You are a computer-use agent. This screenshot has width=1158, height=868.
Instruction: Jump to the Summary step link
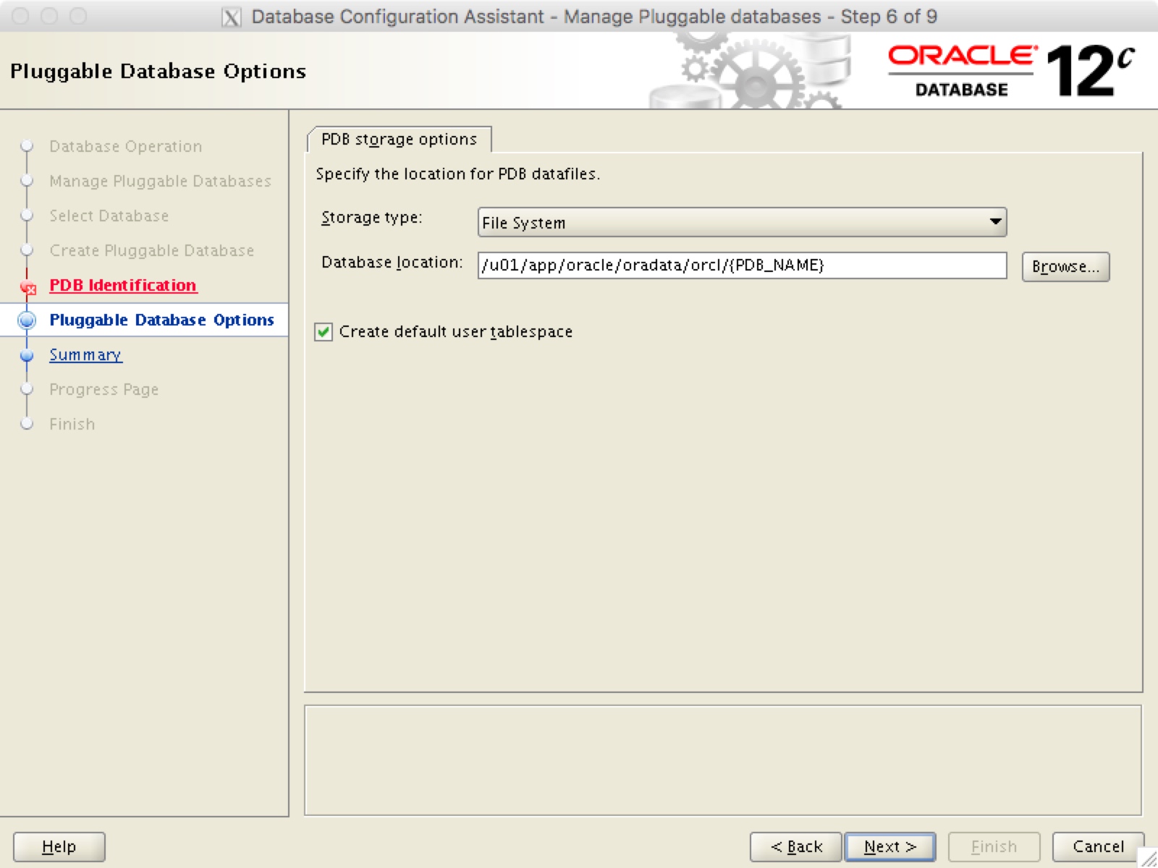point(85,355)
